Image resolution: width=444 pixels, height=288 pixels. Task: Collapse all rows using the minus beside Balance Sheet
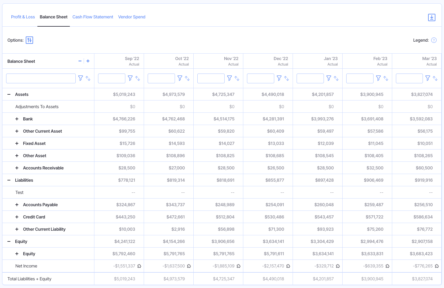80,61
